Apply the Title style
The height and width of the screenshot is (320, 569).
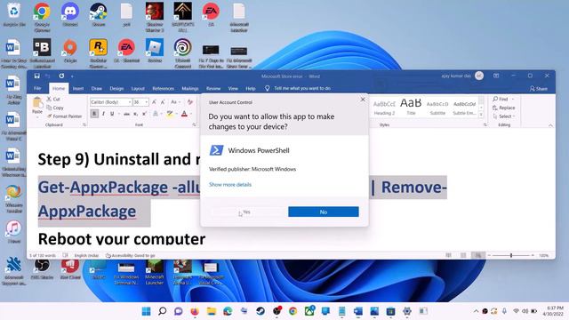click(x=411, y=107)
